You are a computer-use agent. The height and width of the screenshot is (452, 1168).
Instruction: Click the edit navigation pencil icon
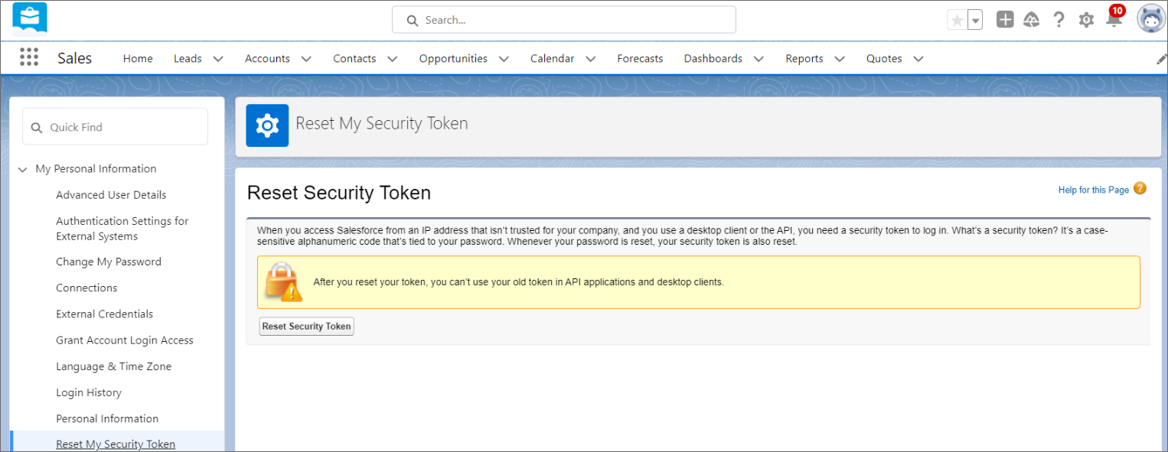[x=1160, y=59]
